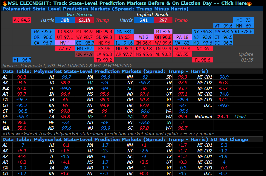Click the AZ row label in data table
Screen dimensions: 266x176
(x=6, y=88)
